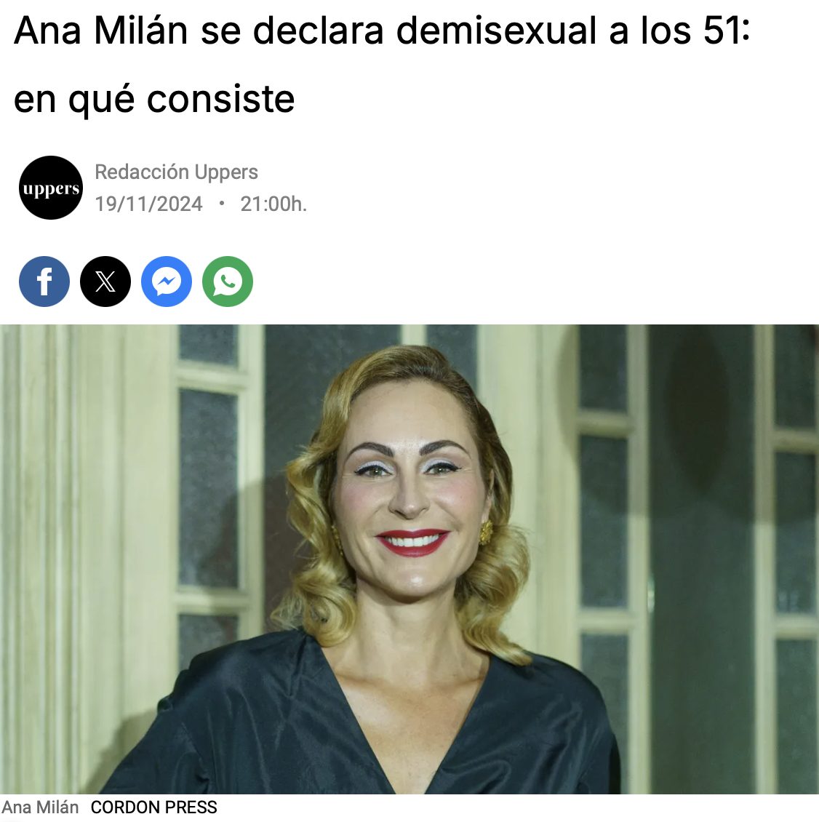Click the gold earring in the photo
The height and width of the screenshot is (822, 819).
[x=486, y=532]
